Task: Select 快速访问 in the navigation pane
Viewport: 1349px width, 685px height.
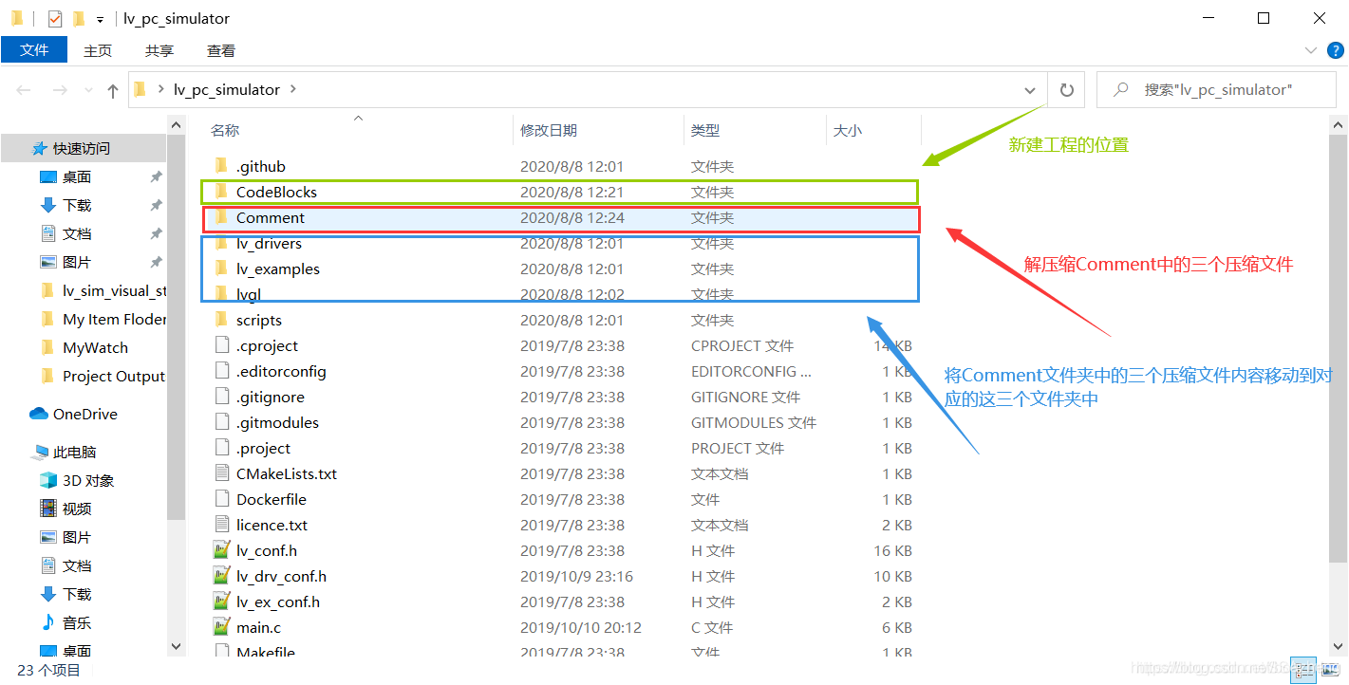Action: pyautogui.click(x=83, y=148)
